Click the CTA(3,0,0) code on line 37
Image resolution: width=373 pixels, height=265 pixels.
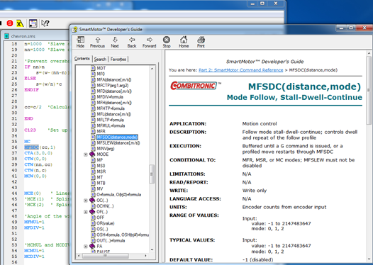click(x=38, y=153)
